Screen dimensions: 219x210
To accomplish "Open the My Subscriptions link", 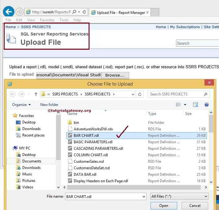I will pyautogui.click(x=185, y=27).
